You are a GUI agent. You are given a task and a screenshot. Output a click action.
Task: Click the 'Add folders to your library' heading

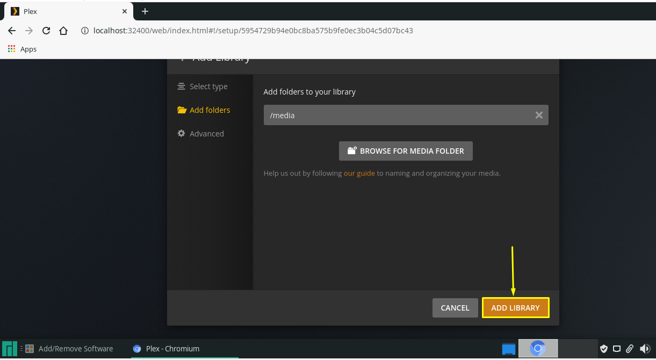309,92
